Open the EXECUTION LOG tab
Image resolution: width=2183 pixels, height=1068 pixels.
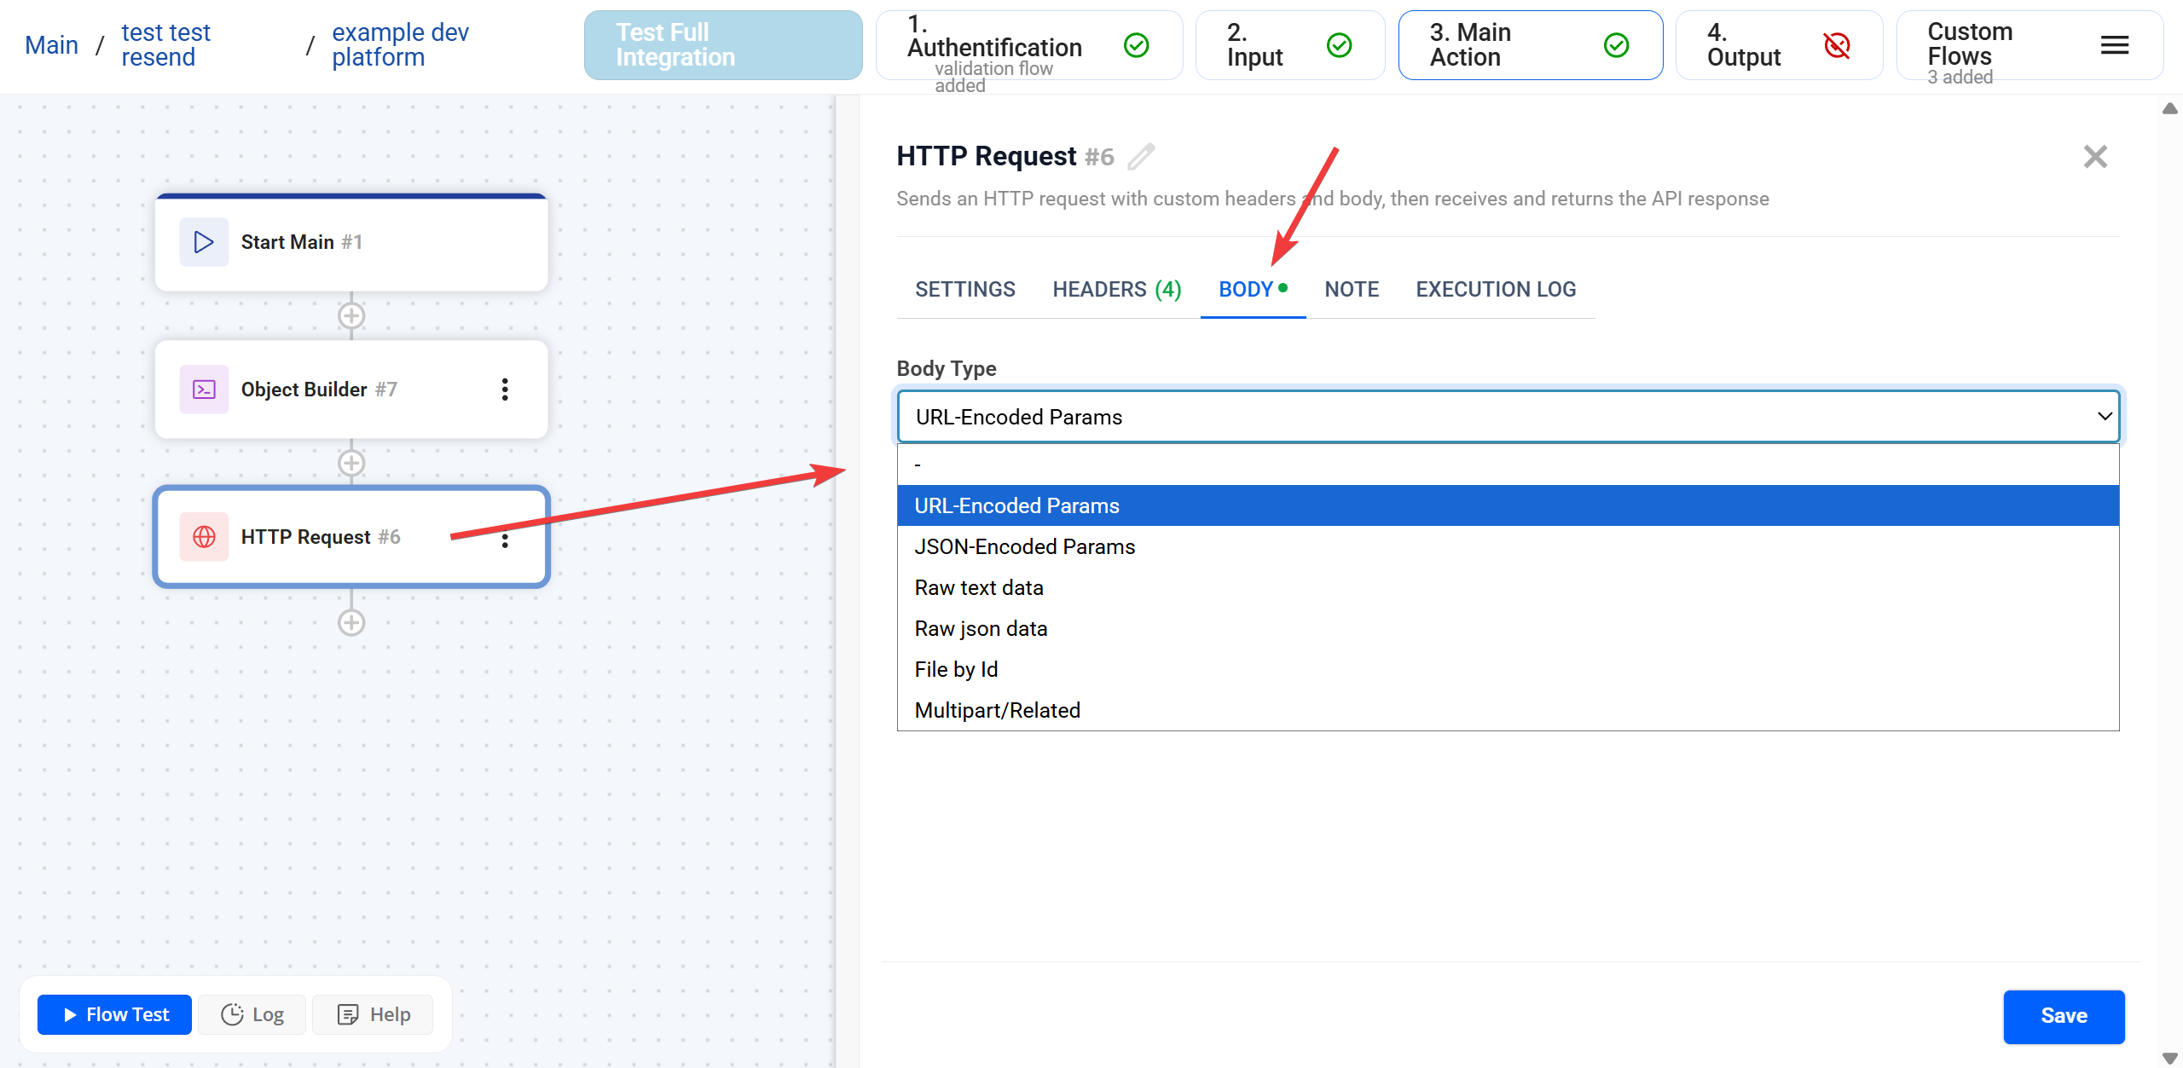[x=1496, y=290]
